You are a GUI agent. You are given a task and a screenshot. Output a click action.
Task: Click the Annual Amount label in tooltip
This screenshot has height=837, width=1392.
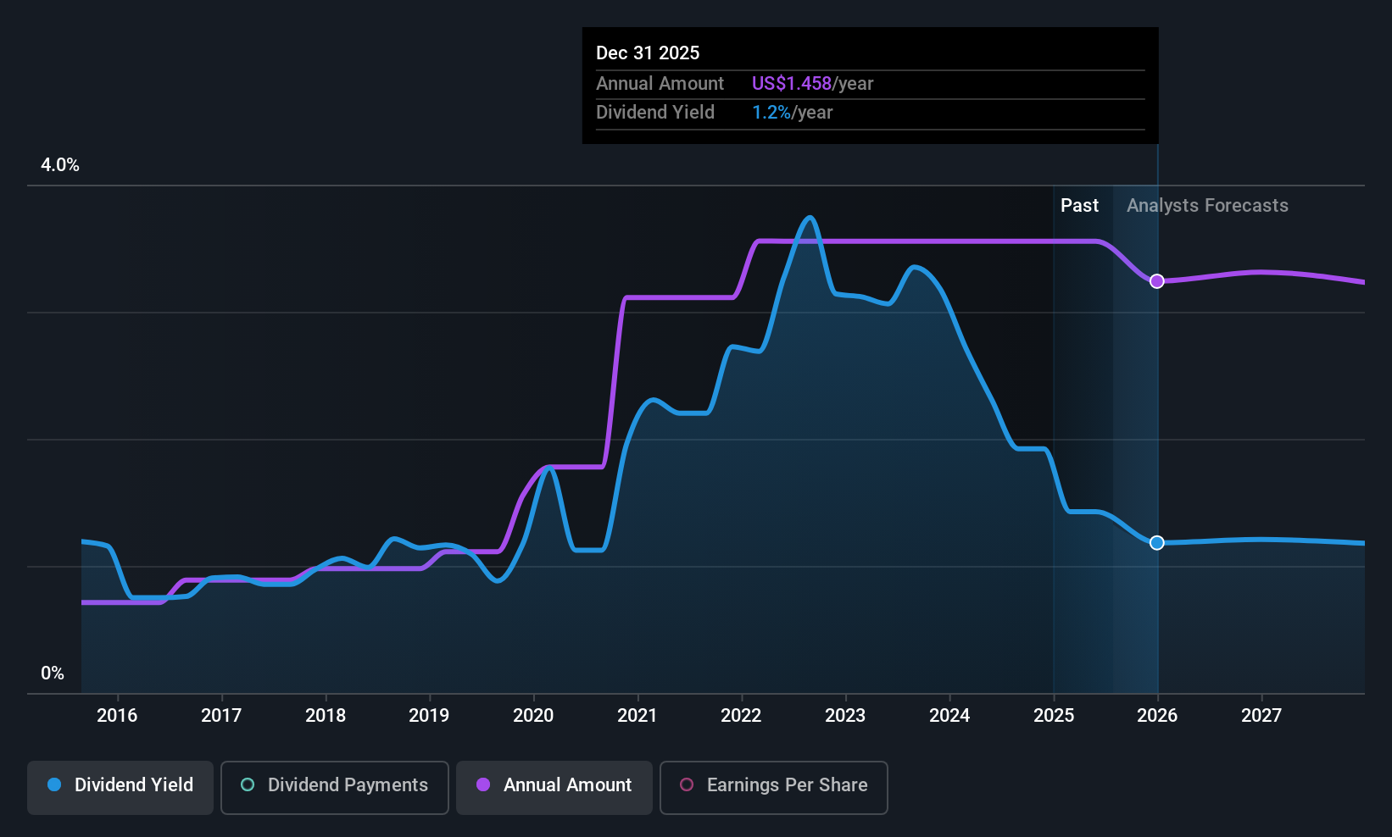660,84
